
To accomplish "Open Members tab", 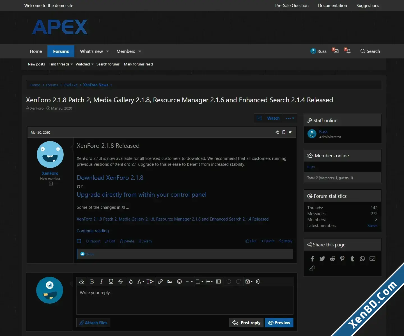I will coord(126,51).
